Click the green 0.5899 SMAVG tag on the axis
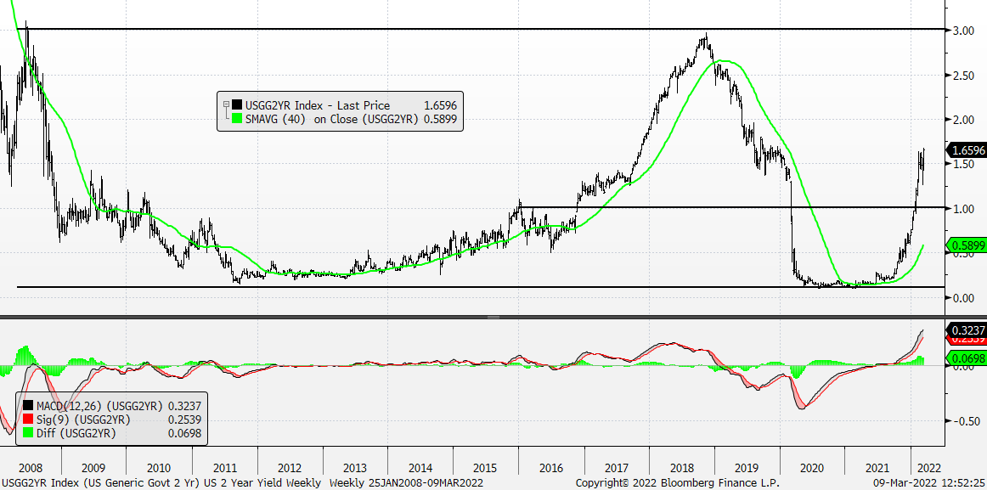This screenshot has width=987, height=490. (967, 245)
